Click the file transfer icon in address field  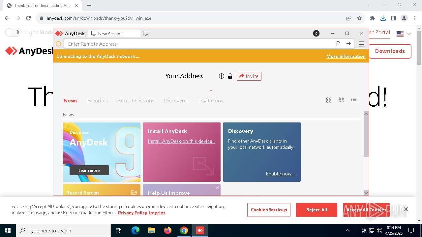pos(338,44)
